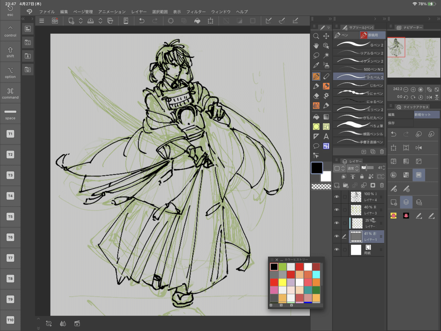Select the 新規セット quick access set

[427, 115]
